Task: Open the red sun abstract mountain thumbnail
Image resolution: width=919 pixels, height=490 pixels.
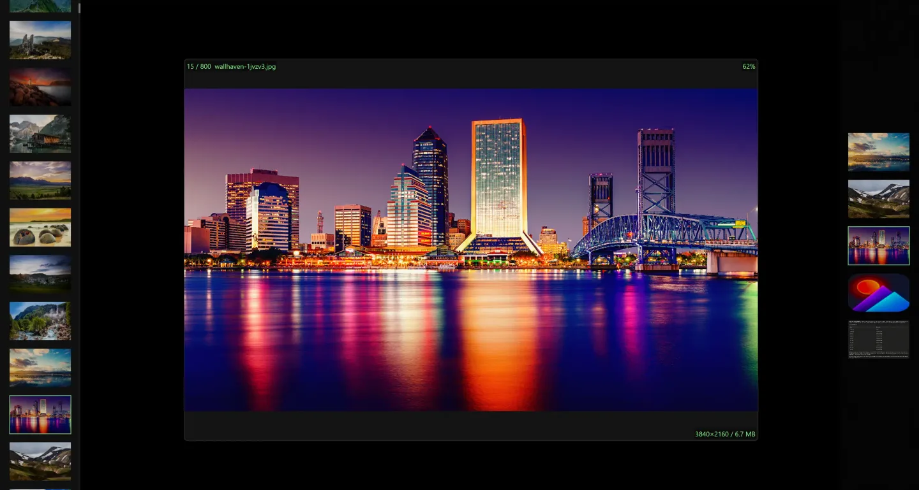Action: coord(879,292)
